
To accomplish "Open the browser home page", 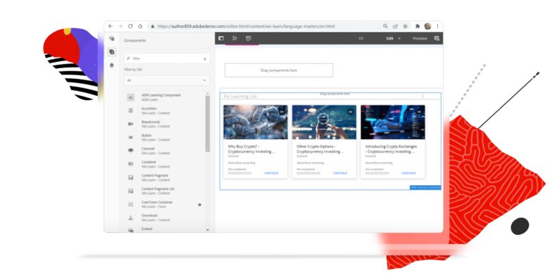I will coord(140,26).
